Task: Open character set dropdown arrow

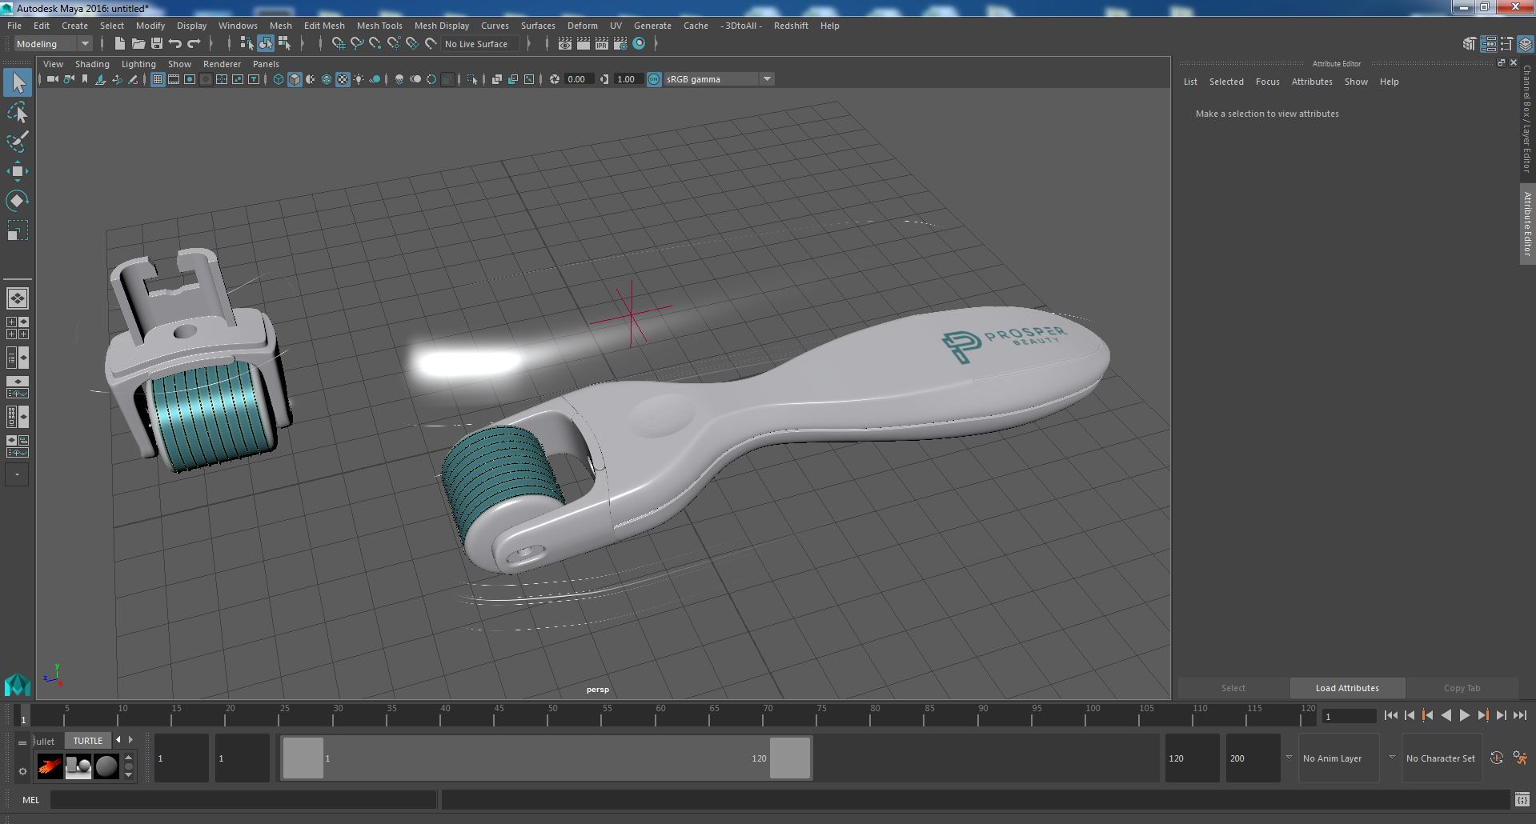Action: point(1392,758)
